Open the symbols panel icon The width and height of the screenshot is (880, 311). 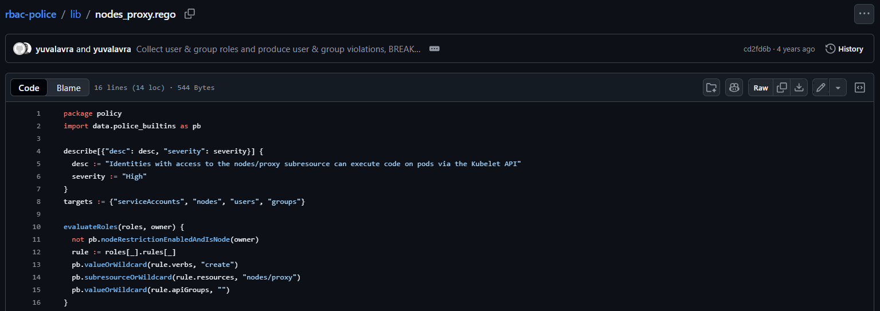[859, 88]
